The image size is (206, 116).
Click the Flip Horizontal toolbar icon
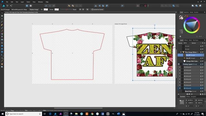click(96, 6)
